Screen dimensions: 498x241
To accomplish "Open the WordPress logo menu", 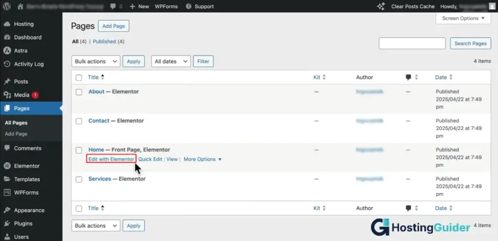I will tap(7, 6).
